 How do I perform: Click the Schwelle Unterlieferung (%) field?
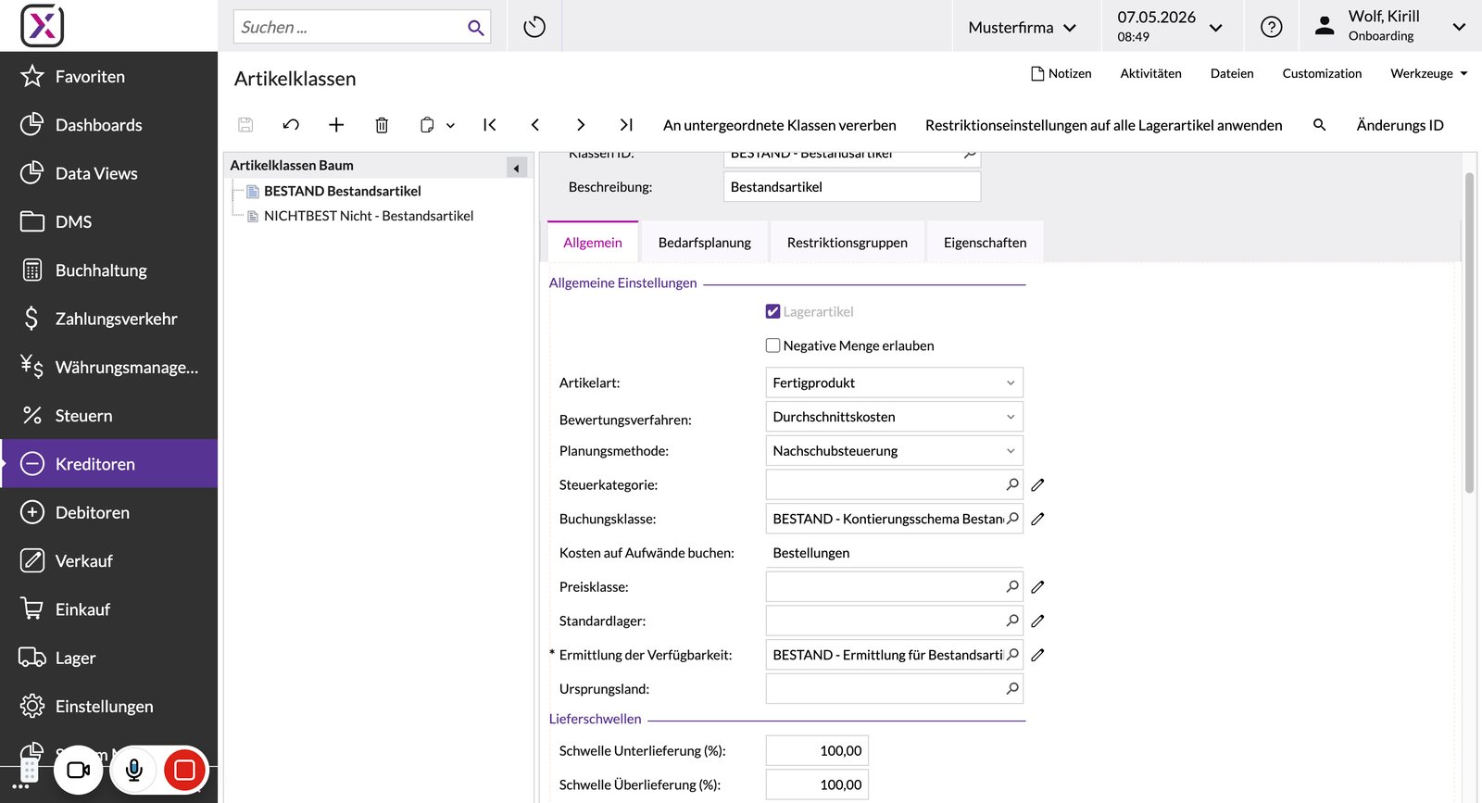[817, 751]
